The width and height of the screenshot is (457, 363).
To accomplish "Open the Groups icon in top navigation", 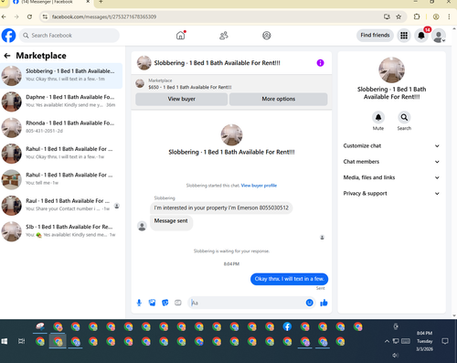I will click(267, 36).
